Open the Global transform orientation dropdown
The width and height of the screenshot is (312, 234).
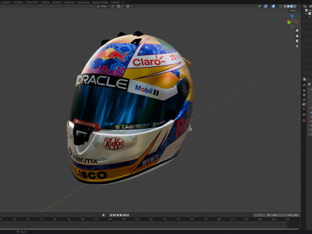click(x=103, y=6)
